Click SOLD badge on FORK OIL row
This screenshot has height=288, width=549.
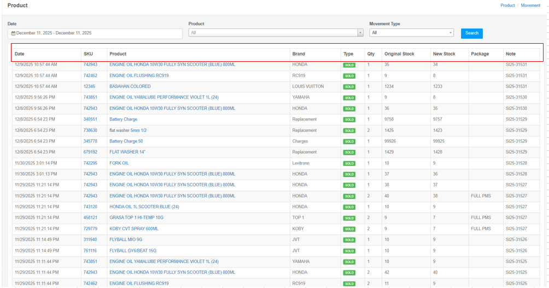(x=349, y=163)
